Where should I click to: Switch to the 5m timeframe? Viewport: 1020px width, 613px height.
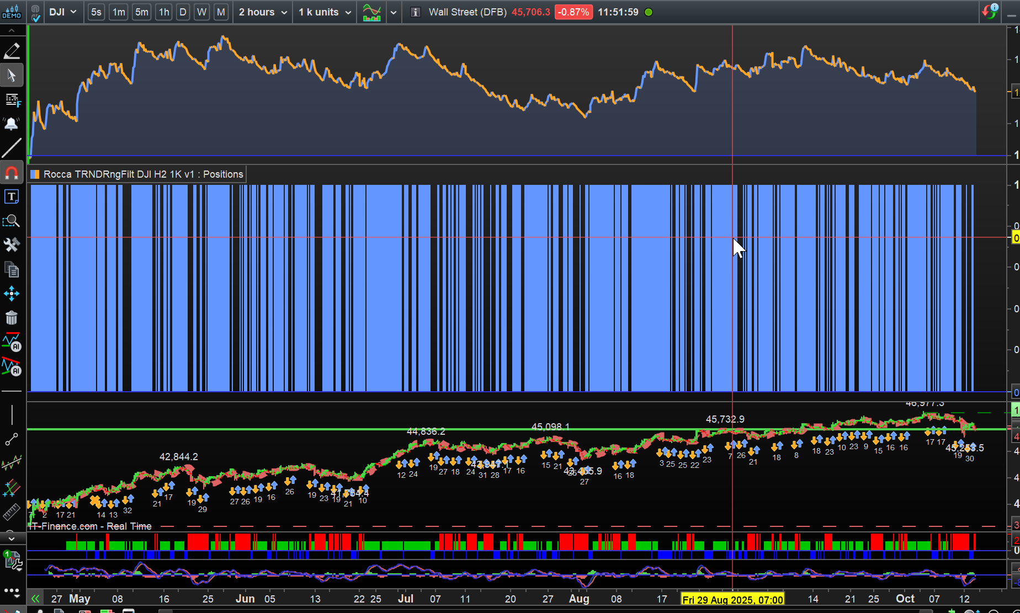(142, 12)
